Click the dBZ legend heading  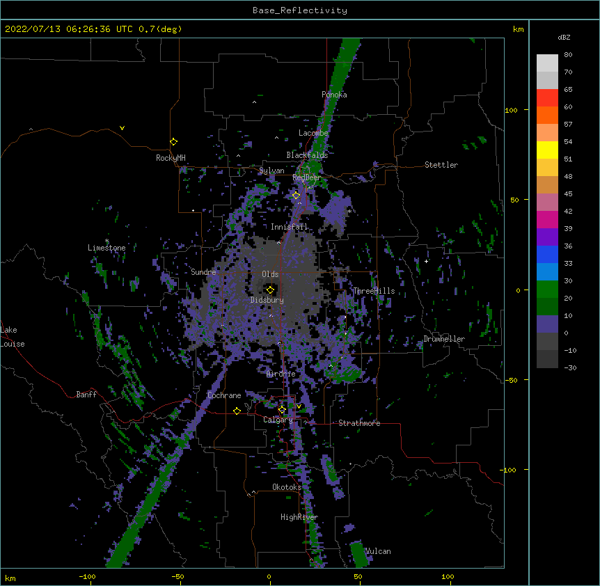[564, 37]
